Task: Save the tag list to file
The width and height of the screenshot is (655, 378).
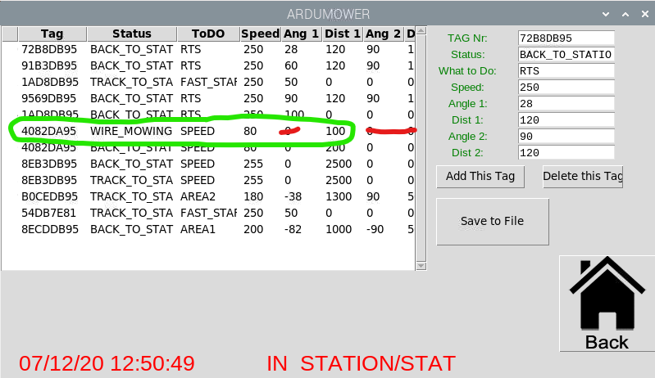Action: pos(493,221)
